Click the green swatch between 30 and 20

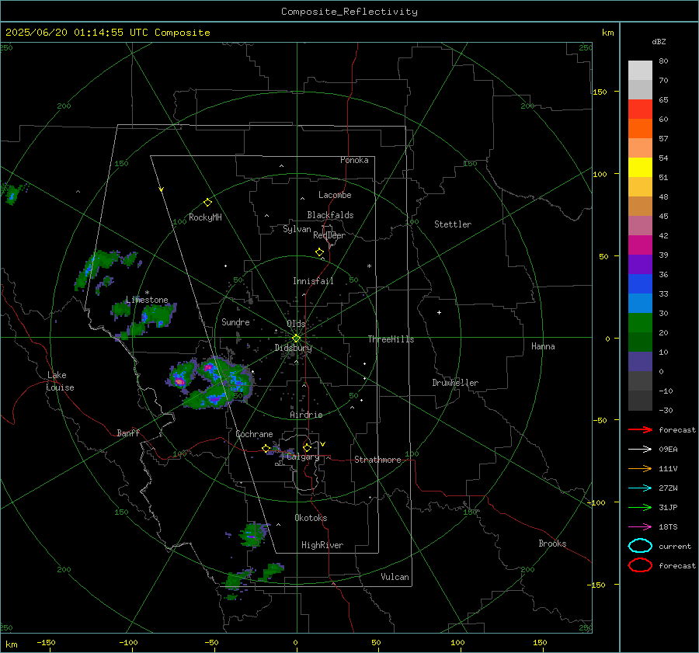pos(640,323)
